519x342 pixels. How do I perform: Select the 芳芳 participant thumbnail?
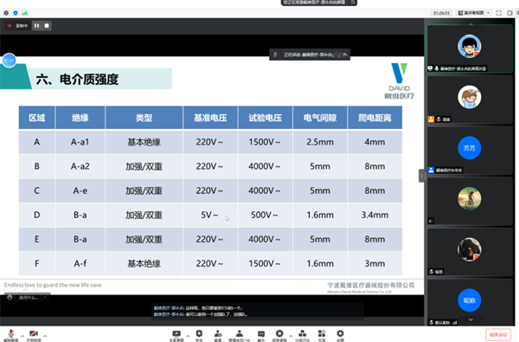point(470,150)
